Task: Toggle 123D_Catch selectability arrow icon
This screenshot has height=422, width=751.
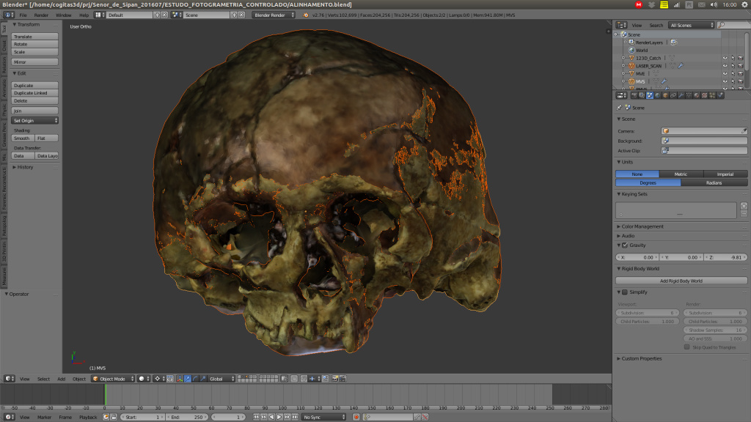Action: click(733, 58)
